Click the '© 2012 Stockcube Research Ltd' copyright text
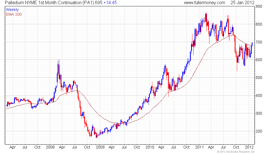269x154 pixels. pos(236,152)
